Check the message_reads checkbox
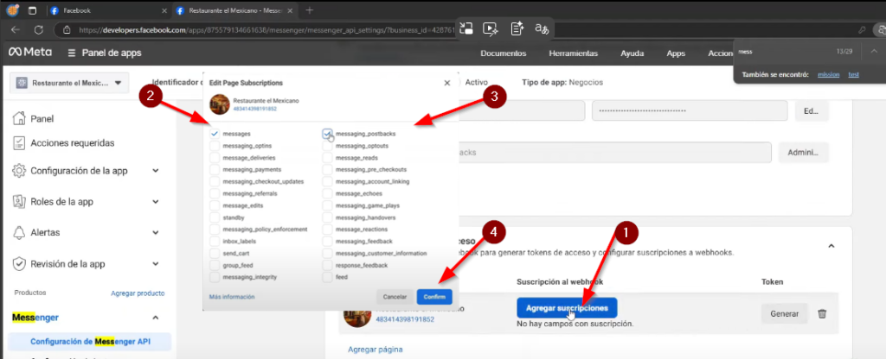This screenshot has width=886, height=359. [x=327, y=158]
